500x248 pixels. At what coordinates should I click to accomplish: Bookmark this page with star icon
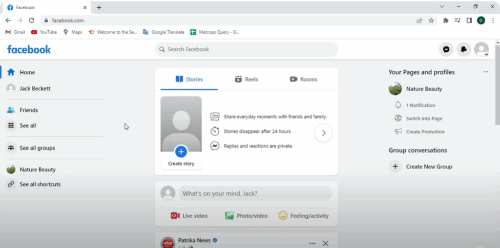tap(431, 21)
